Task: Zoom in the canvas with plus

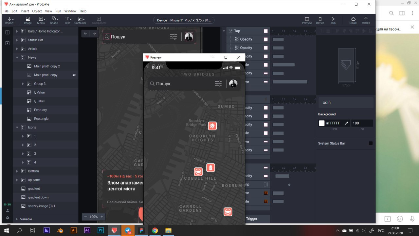Action: click(x=102, y=217)
